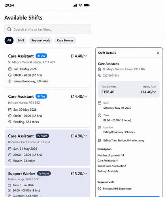This screenshot has width=166, height=197.
Task: Filter shifts by Care Homes
Action: (65, 40)
